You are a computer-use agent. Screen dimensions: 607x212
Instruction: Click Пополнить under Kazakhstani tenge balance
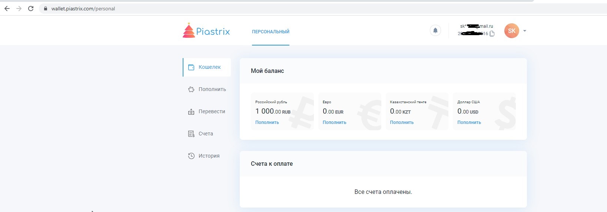tap(402, 122)
